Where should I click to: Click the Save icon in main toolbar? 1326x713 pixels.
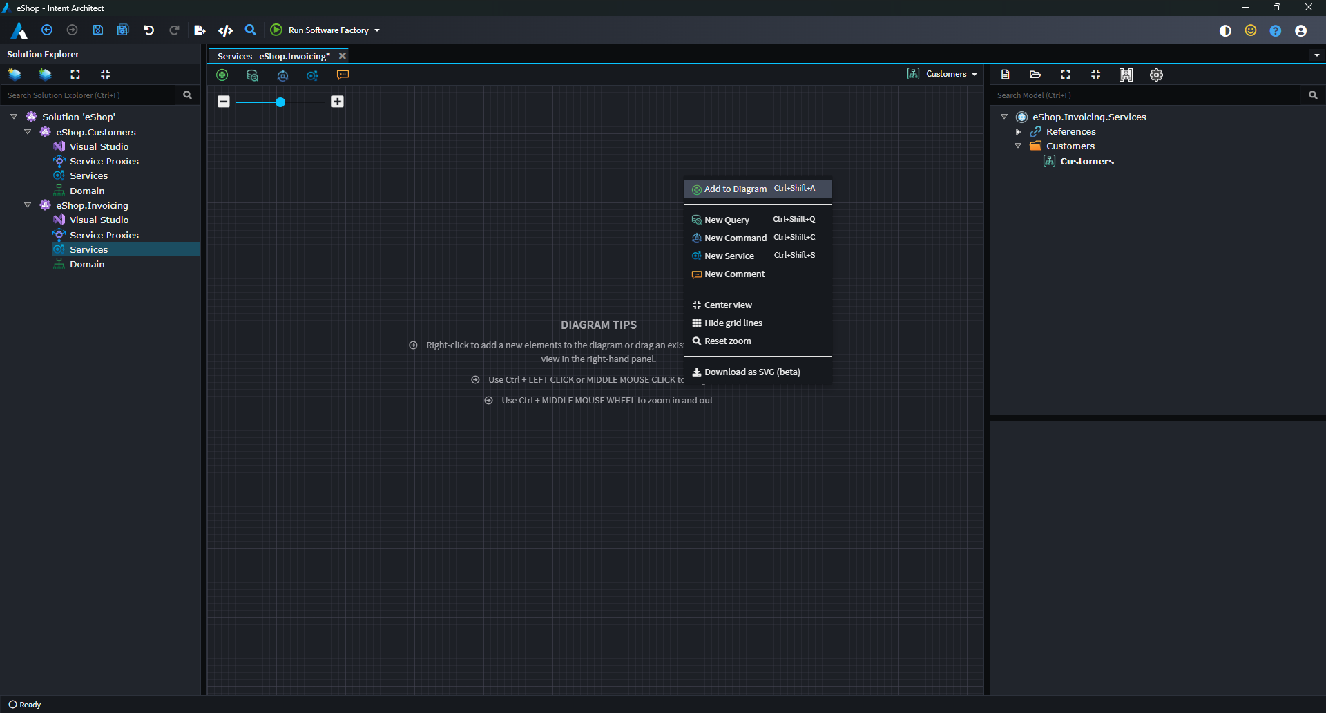coord(98,30)
